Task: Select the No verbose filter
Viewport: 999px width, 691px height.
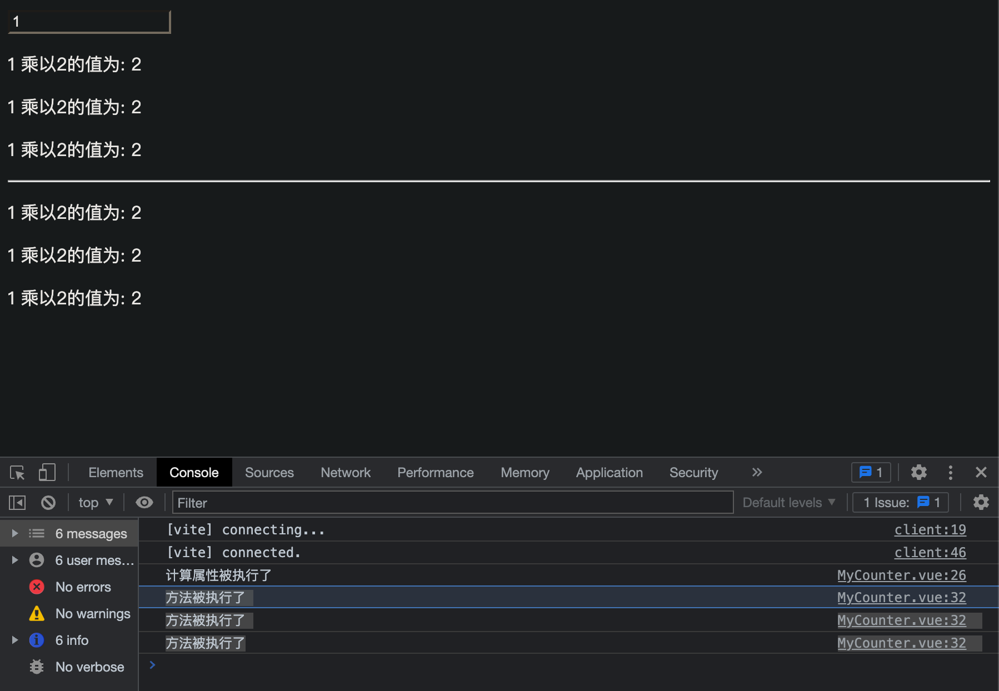Action: click(x=69, y=667)
